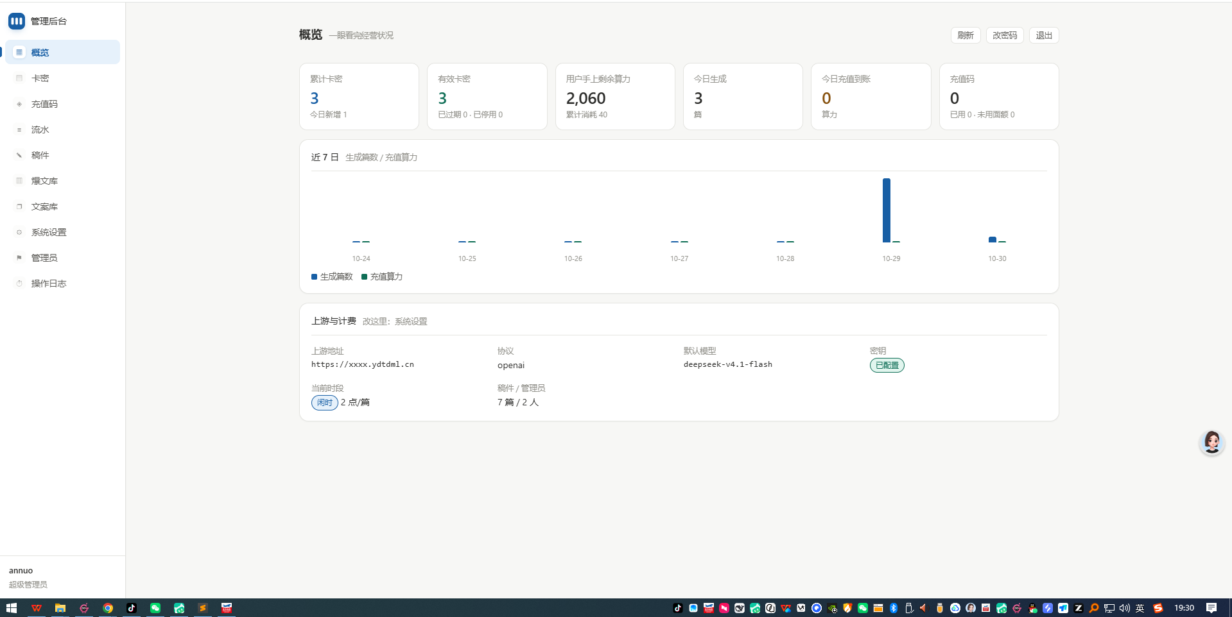
Task: Switch to Google Chrome on the taskbar
Action: (108, 608)
